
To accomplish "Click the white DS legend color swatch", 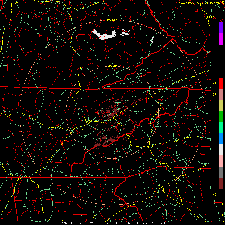I will (x=221, y=150).
